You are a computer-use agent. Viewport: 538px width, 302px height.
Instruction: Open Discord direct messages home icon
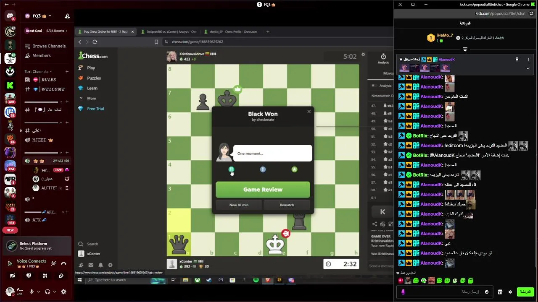pyautogui.click(x=10, y=16)
